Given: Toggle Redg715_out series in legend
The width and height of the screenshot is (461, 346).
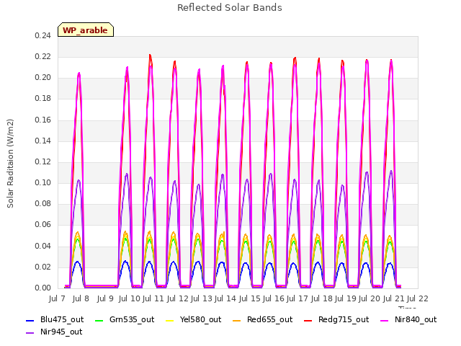Looking at the screenshot, I should pyautogui.click(x=336, y=319).
